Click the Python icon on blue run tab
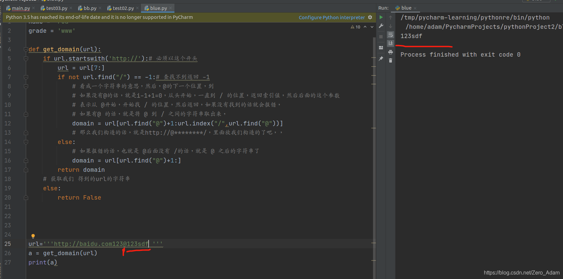Viewport: 563px width, 279px height. tap(398, 8)
